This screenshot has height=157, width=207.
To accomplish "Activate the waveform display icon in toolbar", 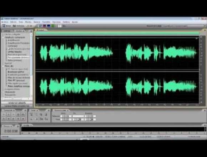I will 40,26.
